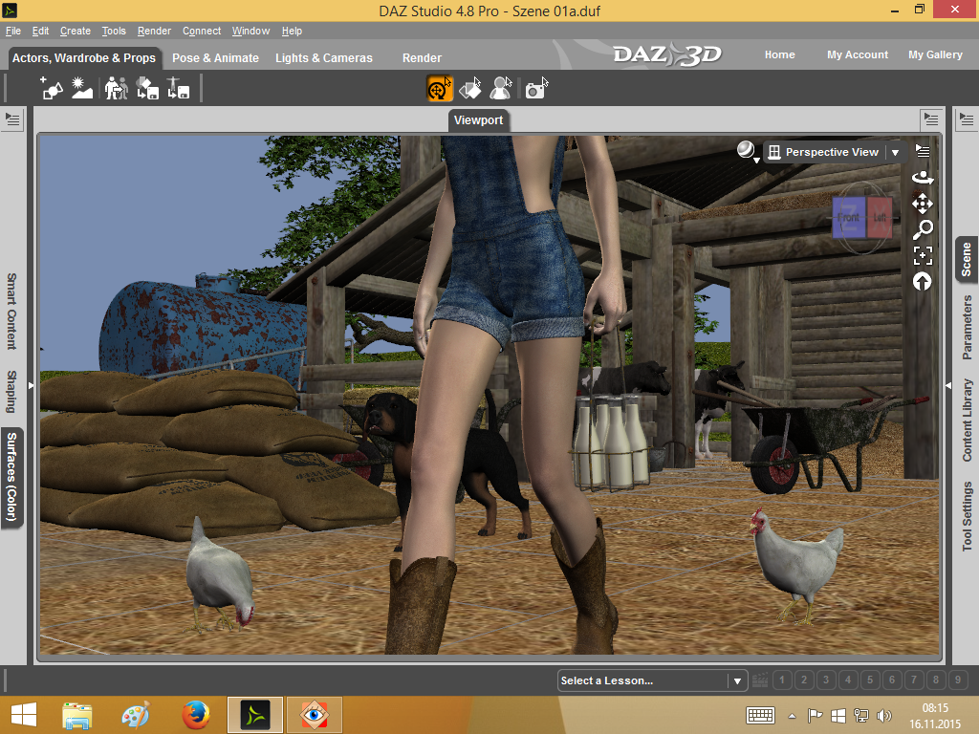Open the Render menu
The width and height of the screenshot is (979, 734).
tap(154, 31)
